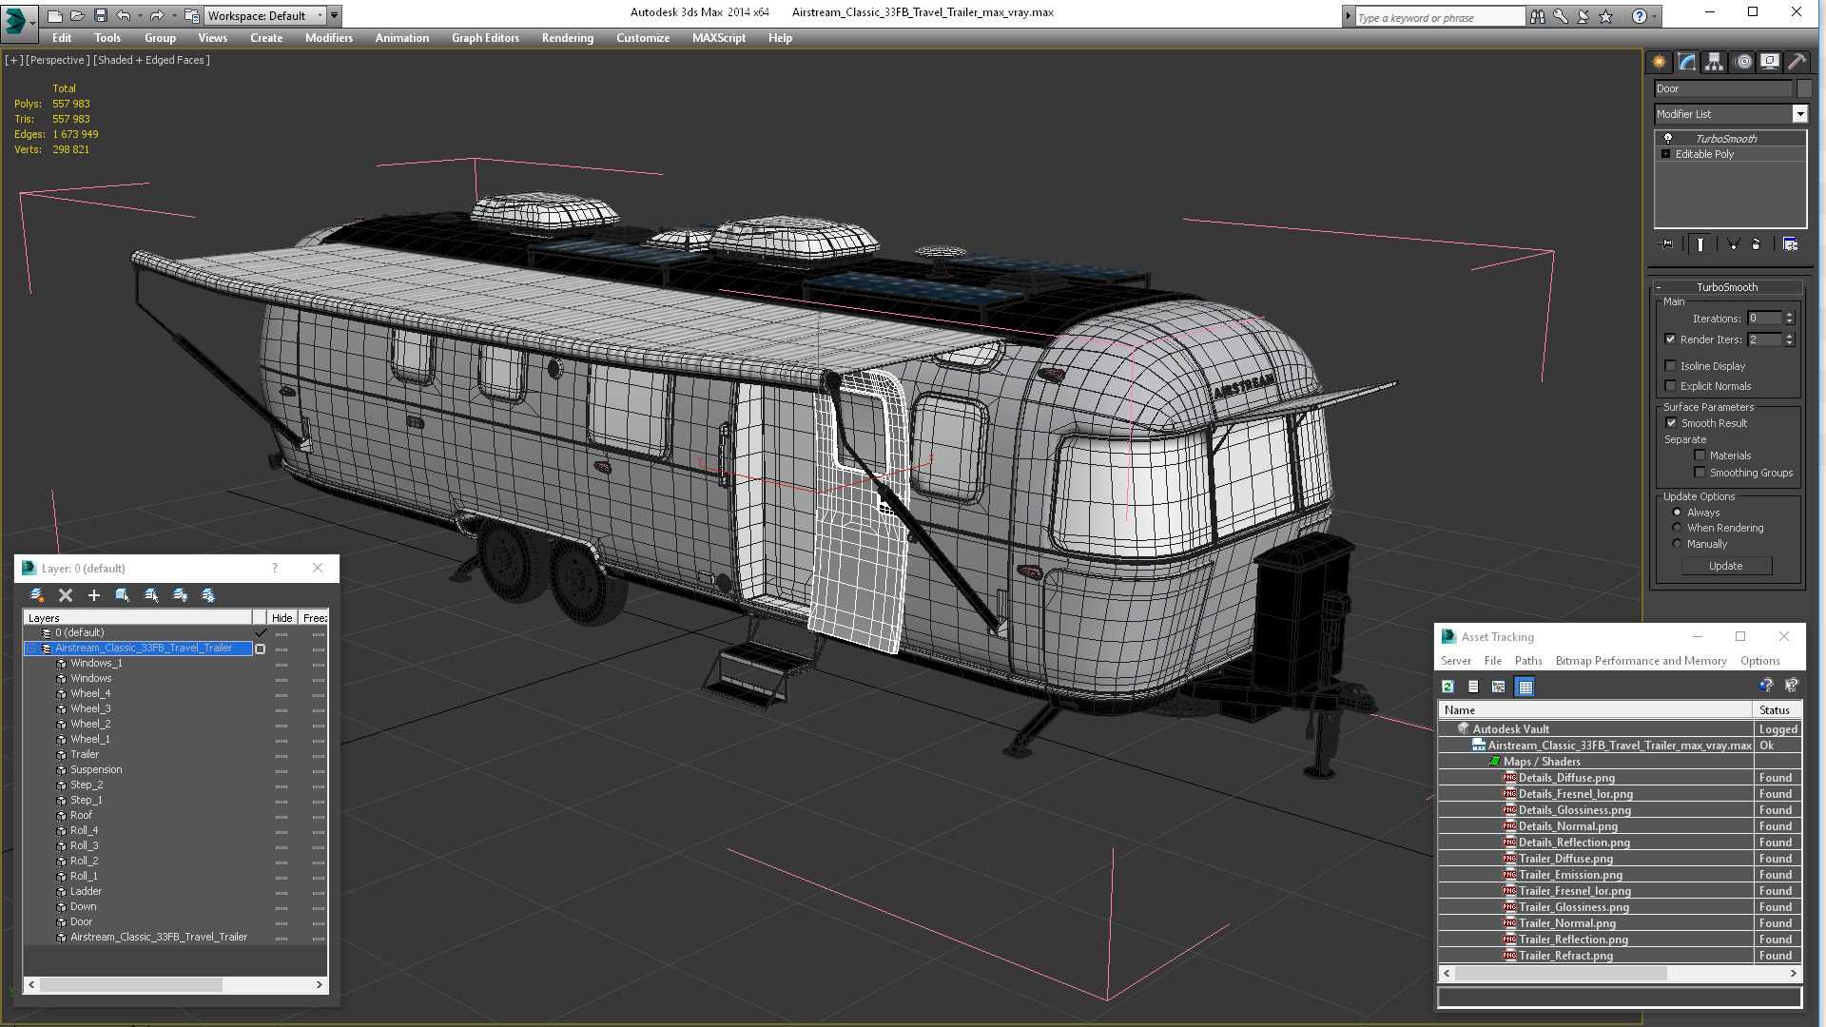Enable Explicit Normals checkbox
This screenshot has width=1826, height=1027.
pyautogui.click(x=1671, y=386)
